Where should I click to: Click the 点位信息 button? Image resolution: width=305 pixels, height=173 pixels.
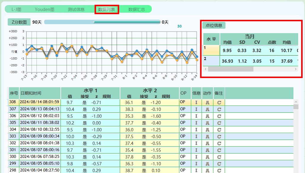214,25
